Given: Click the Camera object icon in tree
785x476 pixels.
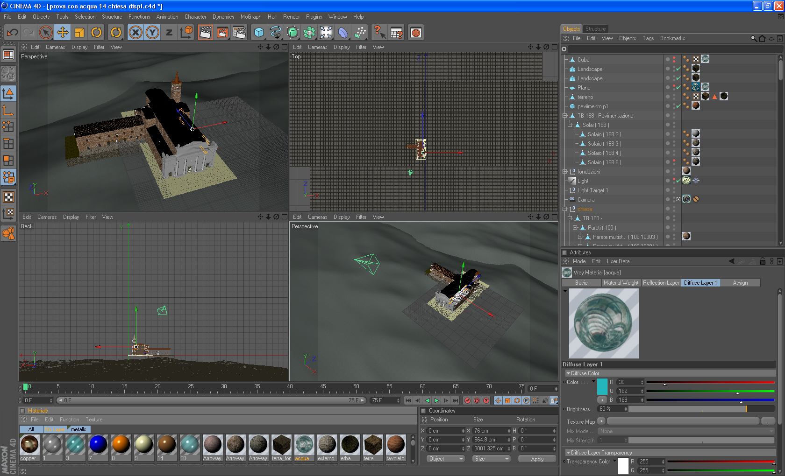Looking at the screenshot, I should coord(572,199).
